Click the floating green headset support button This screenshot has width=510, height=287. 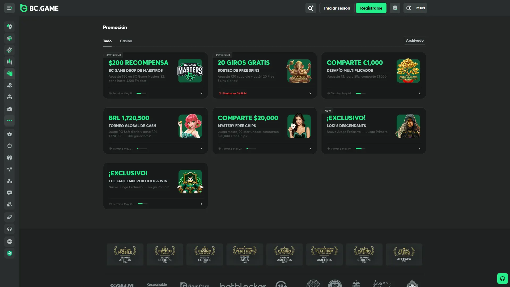(503, 278)
